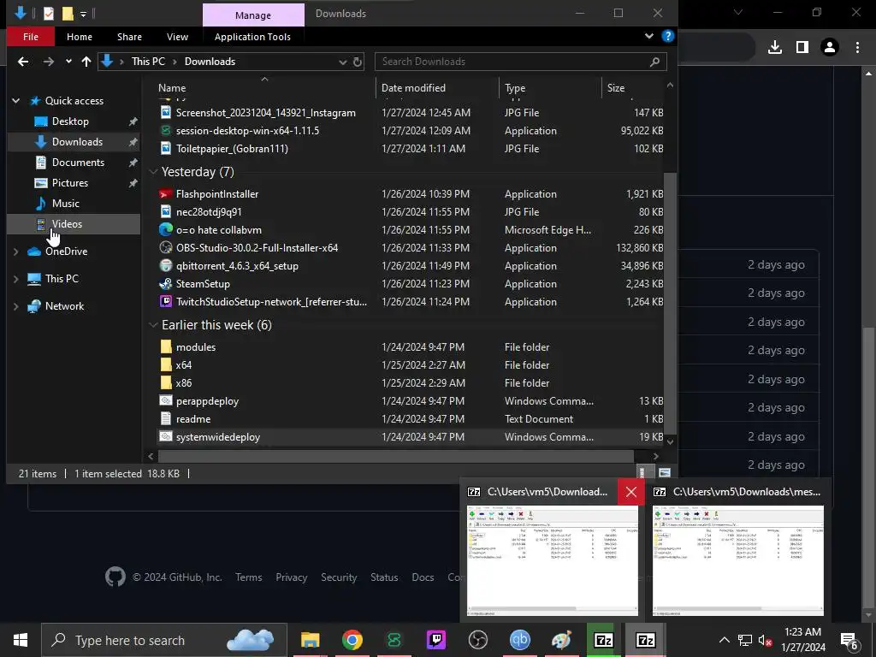Select nec28otdj9q91 JPG file

pyautogui.click(x=209, y=212)
